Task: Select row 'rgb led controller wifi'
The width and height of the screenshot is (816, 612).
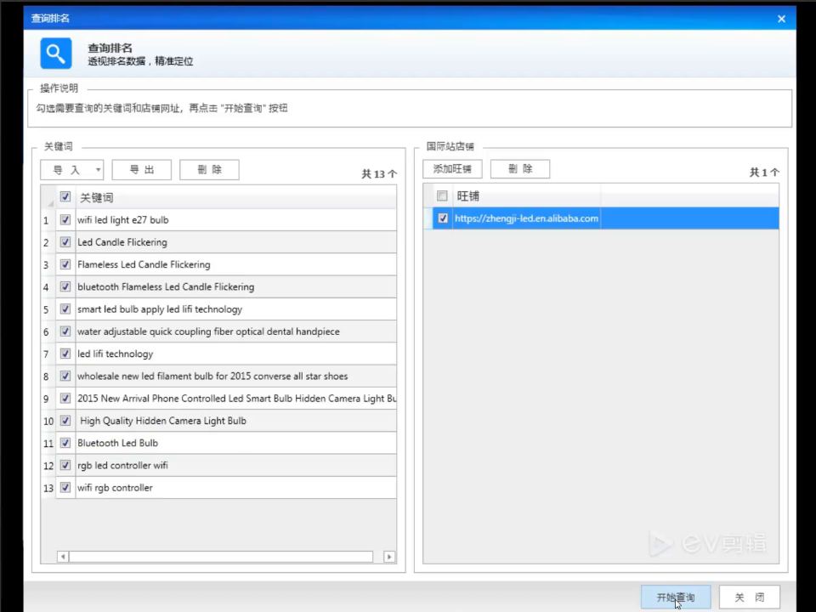Action: 218,465
